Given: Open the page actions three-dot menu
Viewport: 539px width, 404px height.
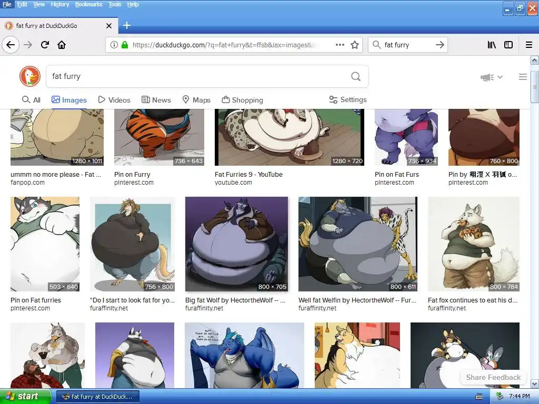Looking at the screenshot, I should (x=340, y=45).
